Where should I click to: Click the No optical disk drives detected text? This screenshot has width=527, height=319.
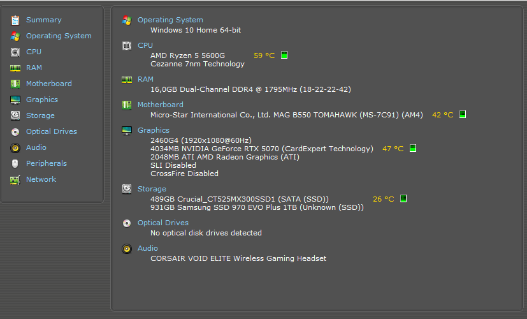click(206, 233)
